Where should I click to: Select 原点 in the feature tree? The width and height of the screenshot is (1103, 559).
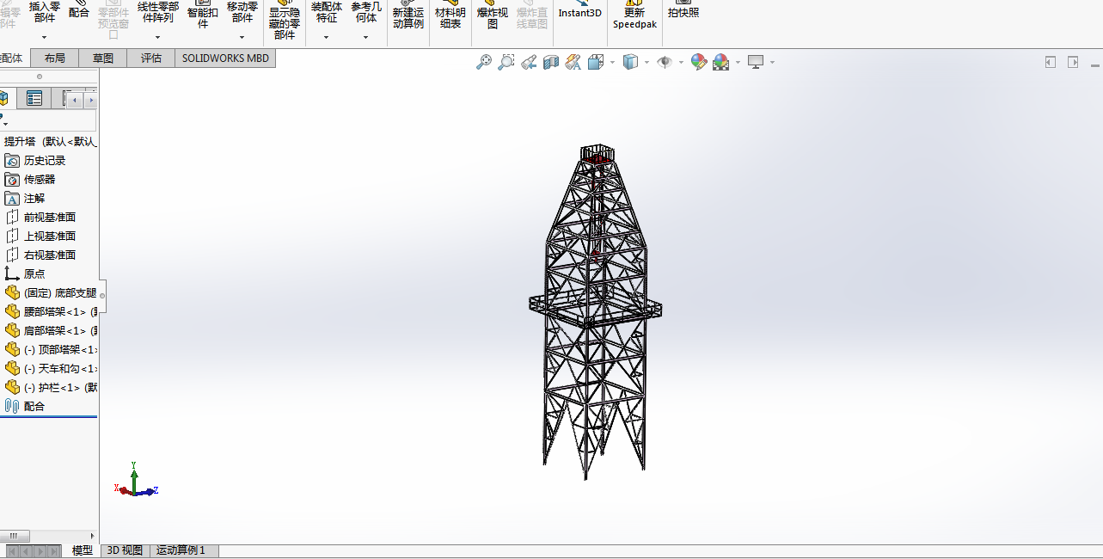pyautogui.click(x=25, y=274)
